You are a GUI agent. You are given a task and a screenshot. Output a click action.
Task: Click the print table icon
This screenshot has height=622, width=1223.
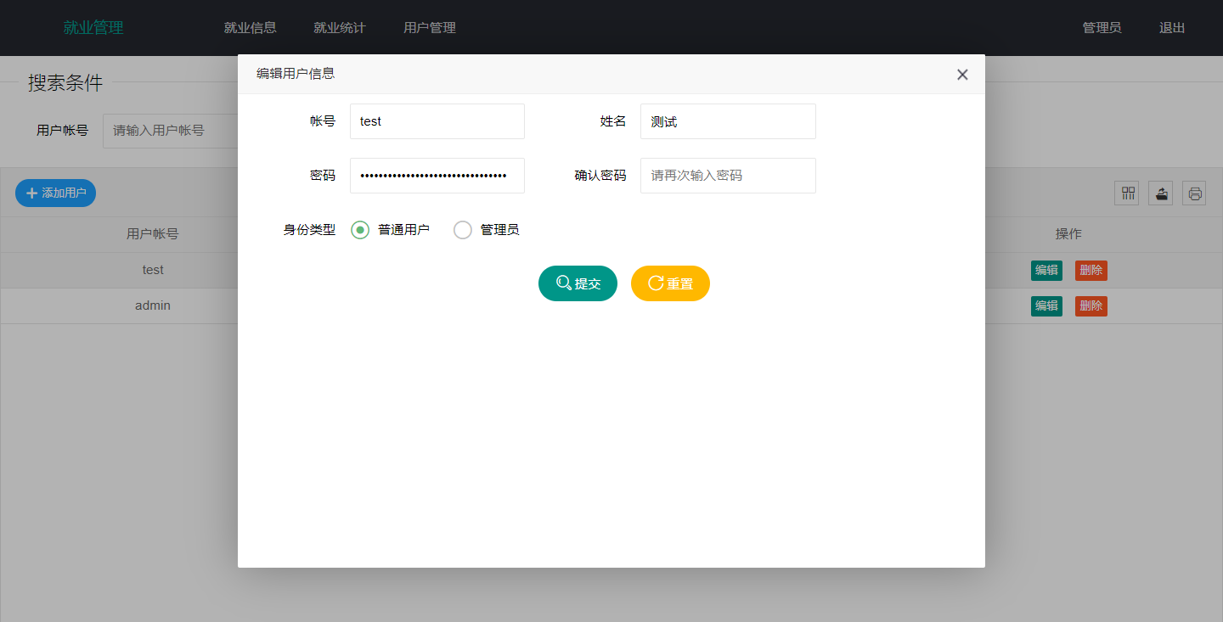[1195, 193]
